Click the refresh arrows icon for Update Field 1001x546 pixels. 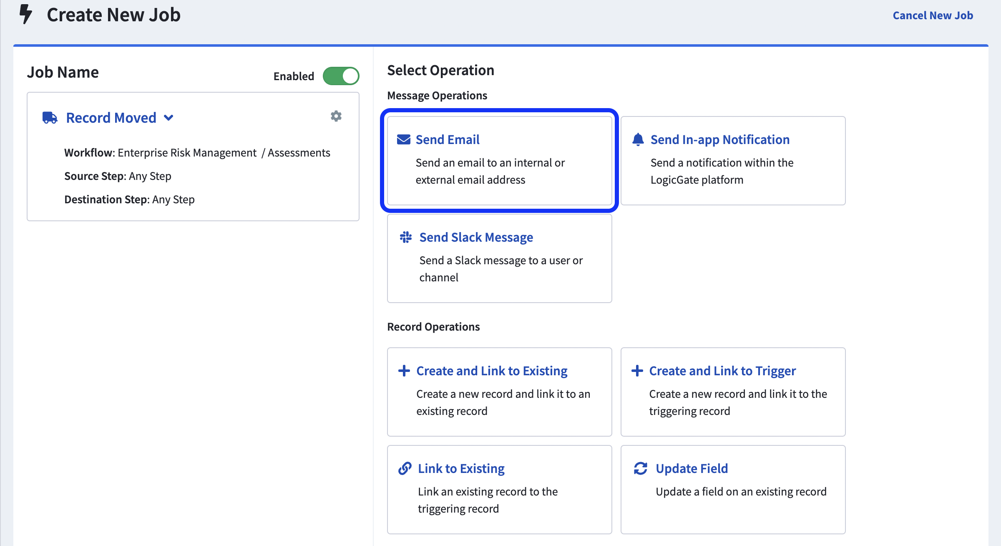[641, 468]
